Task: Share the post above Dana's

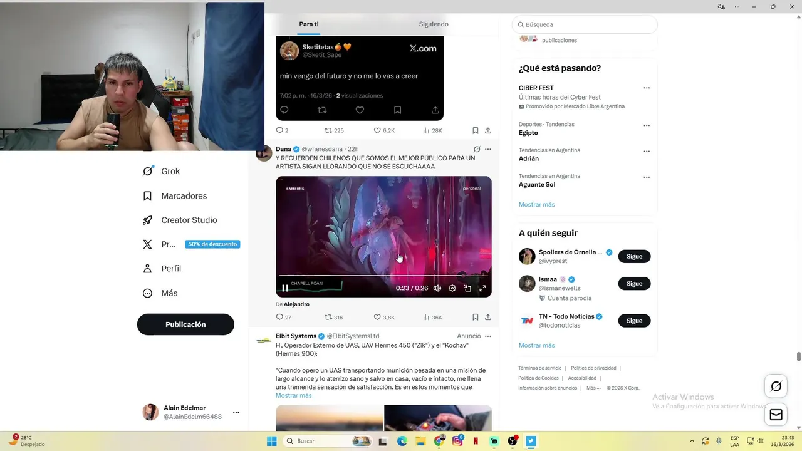Action: click(x=488, y=130)
